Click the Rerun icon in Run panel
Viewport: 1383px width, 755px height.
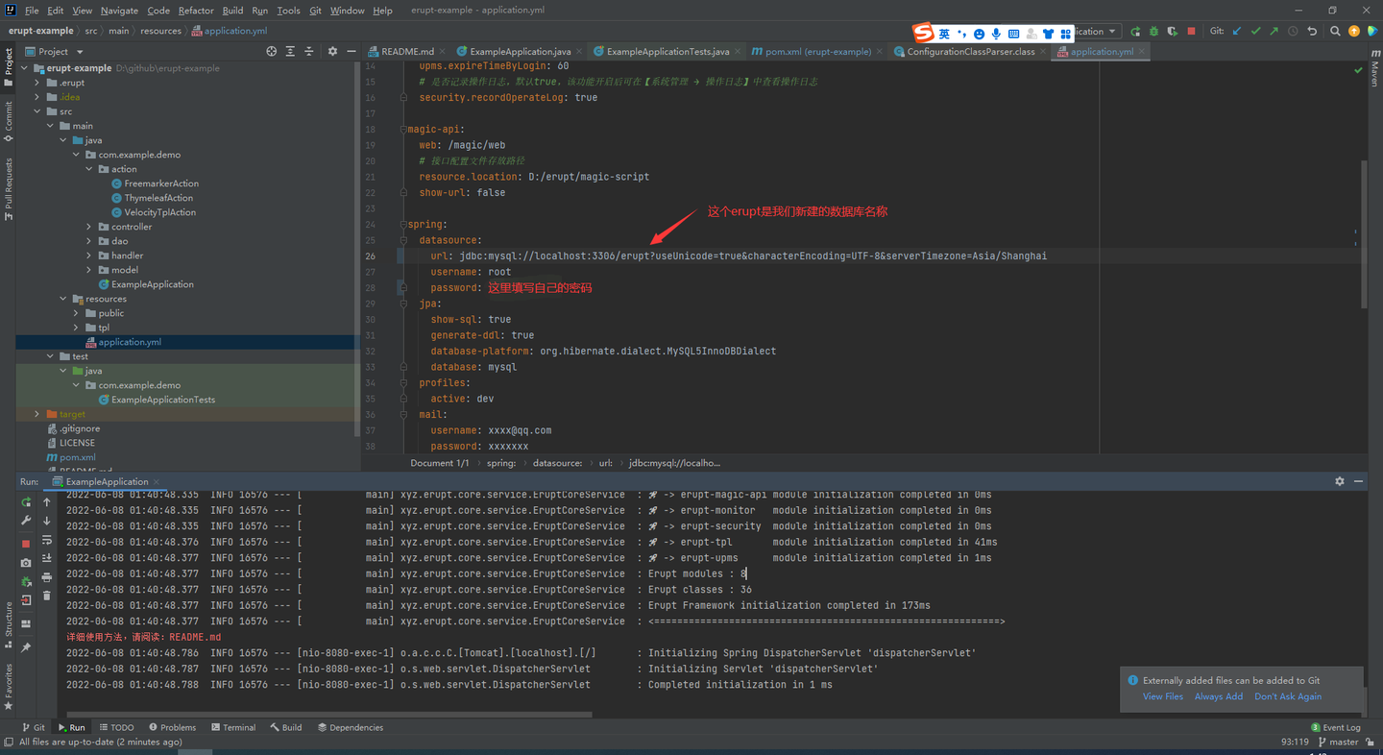(x=26, y=502)
